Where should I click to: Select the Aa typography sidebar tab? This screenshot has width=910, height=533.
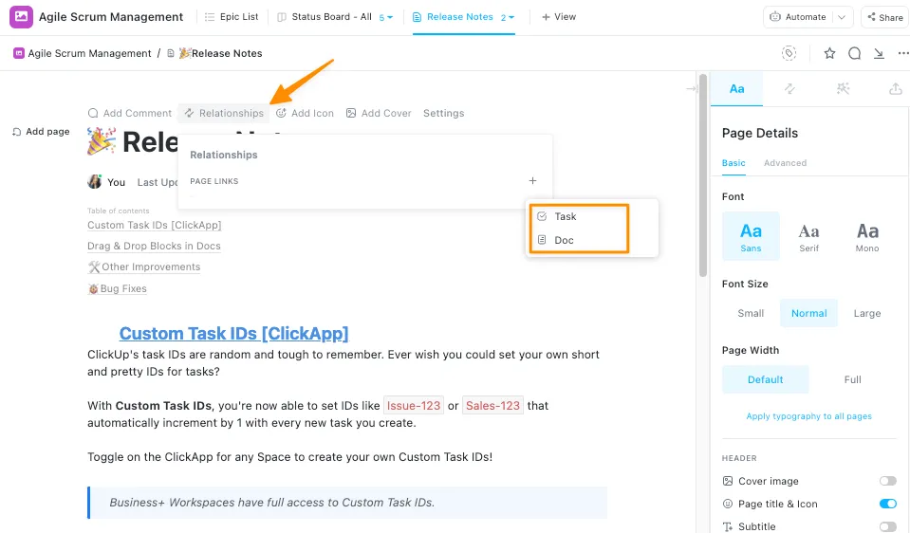736,89
